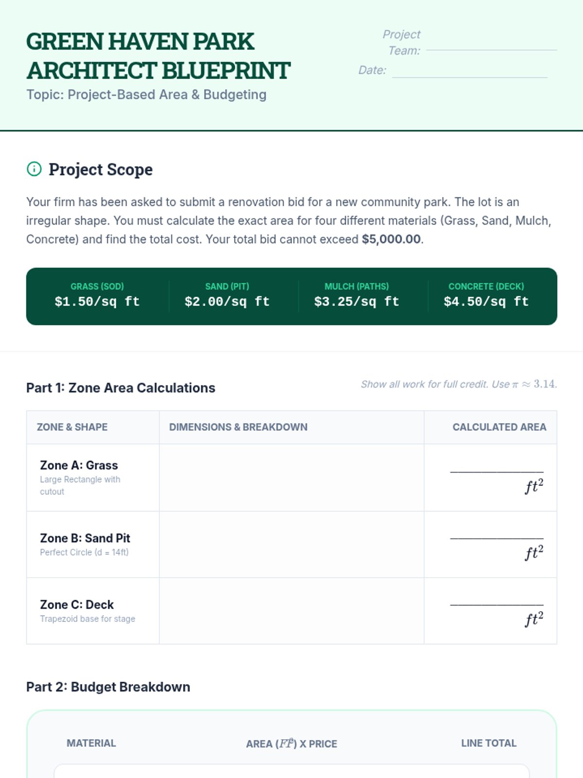Click the Zone & Shape column header

(x=72, y=427)
